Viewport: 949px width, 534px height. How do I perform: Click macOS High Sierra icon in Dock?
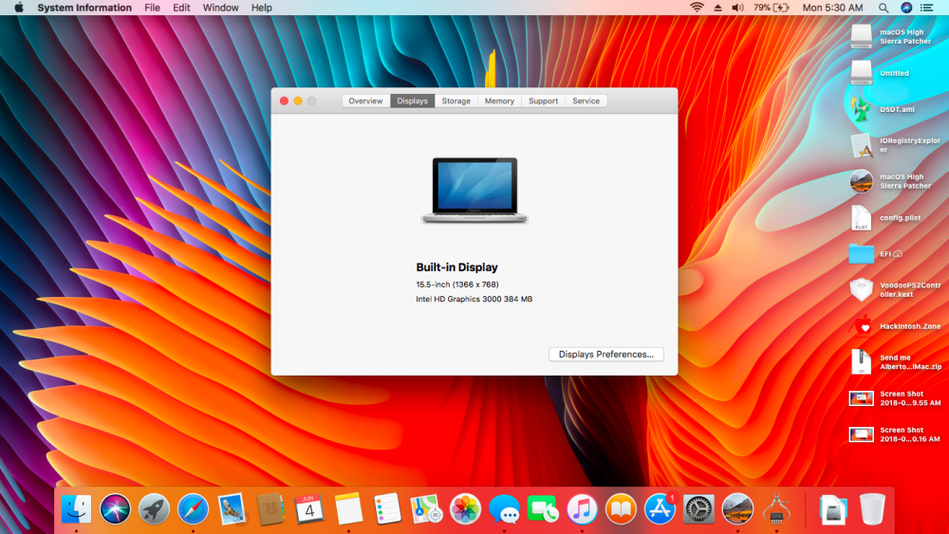pos(737,508)
